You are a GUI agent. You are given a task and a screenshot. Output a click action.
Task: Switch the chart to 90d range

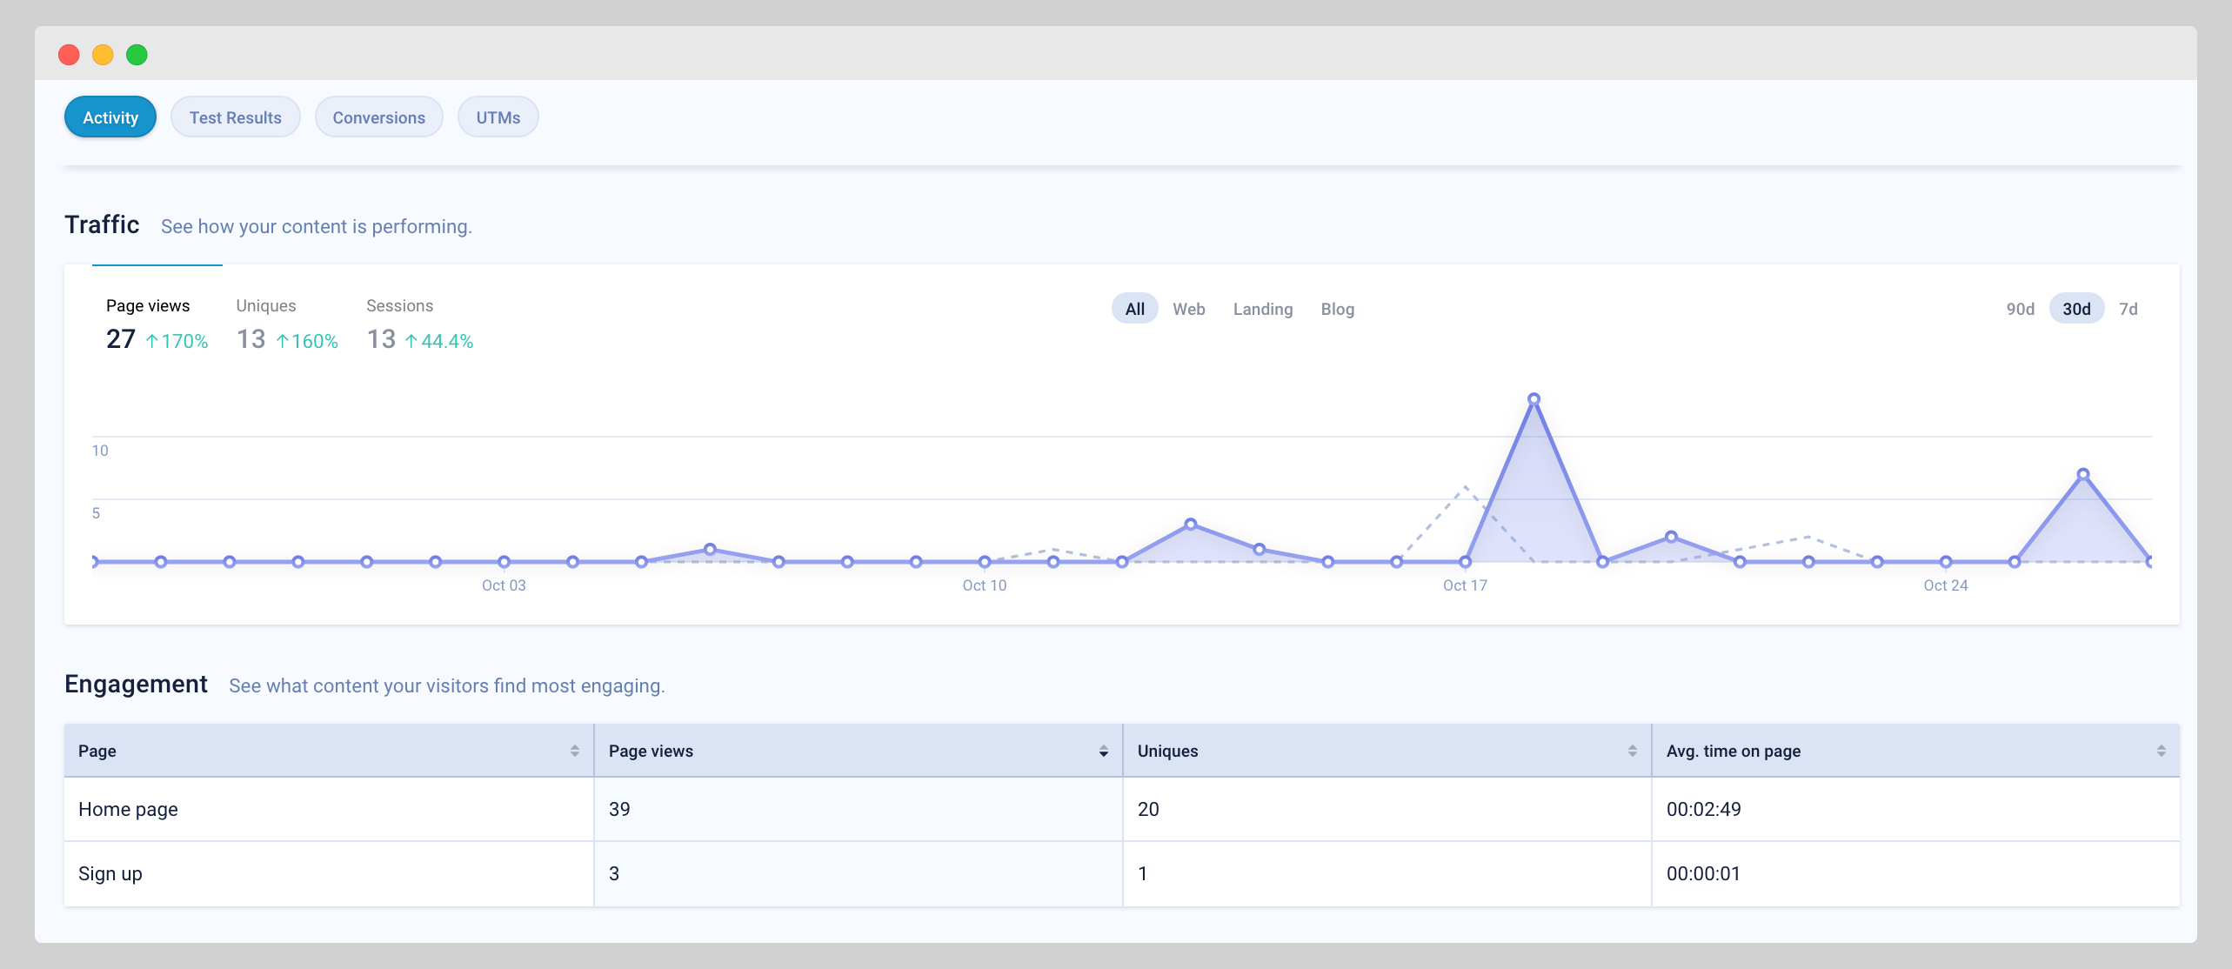[x=2020, y=308]
